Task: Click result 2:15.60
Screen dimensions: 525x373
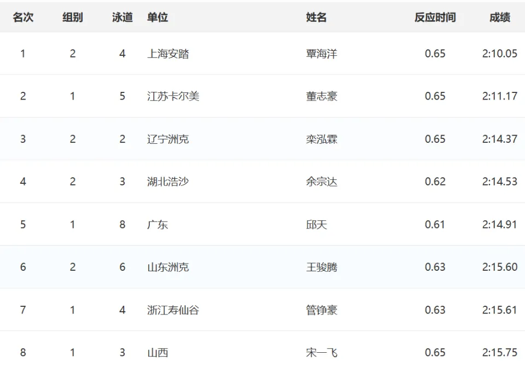Action: tap(499, 267)
